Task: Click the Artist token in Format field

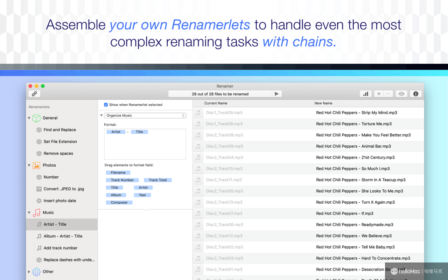Action: 116,132
